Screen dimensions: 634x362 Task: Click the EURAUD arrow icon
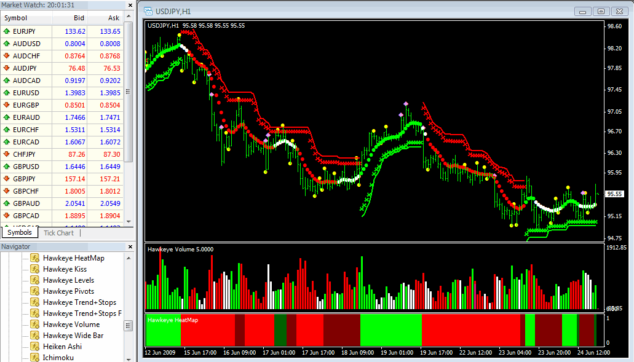point(7,117)
